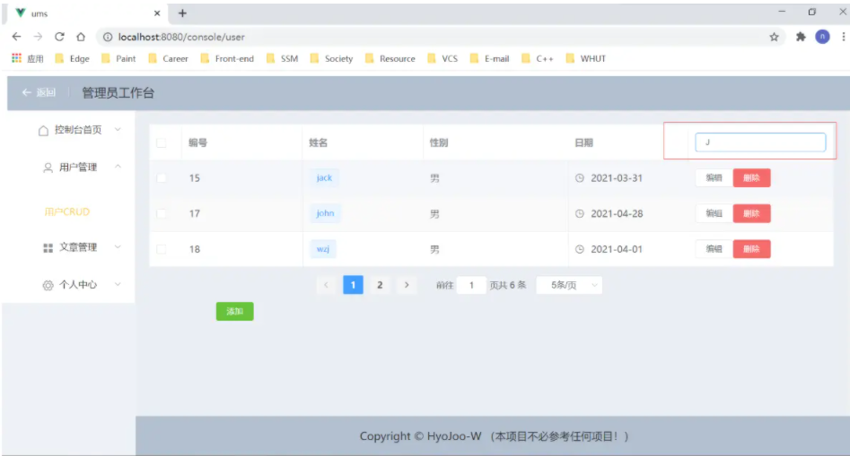Viewport: 850px width, 456px height.
Task: Click the 姓名 column header
Action: [x=319, y=142]
